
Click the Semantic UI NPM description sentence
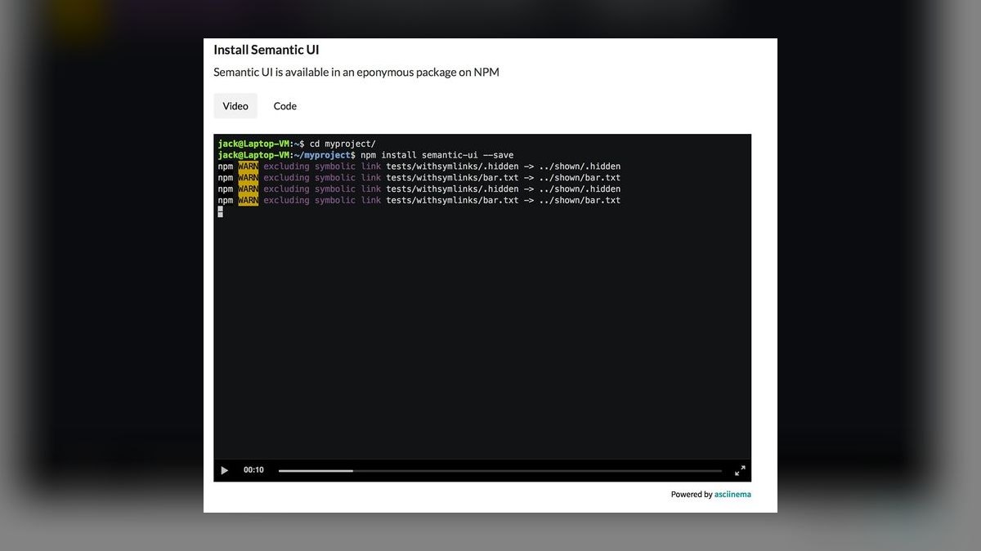tap(356, 72)
